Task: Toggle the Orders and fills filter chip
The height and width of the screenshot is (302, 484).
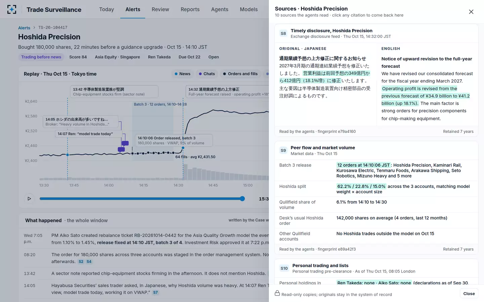Action: [240, 74]
